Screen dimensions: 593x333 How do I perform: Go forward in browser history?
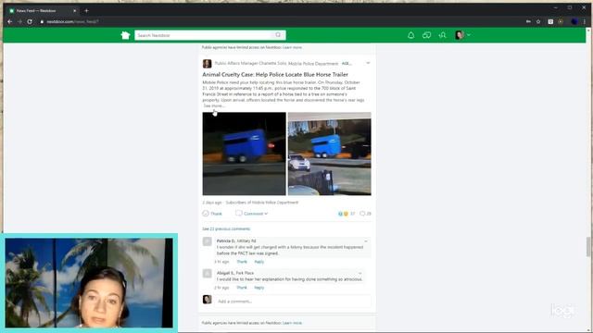point(19,21)
